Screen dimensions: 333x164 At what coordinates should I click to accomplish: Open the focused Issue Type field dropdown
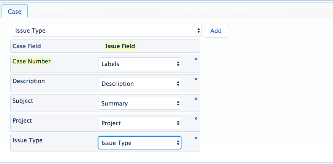[x=140, y=143]
